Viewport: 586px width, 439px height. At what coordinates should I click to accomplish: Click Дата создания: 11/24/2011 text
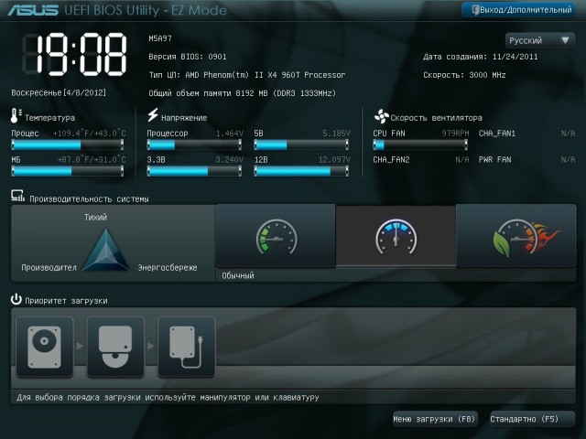coord(480,57)
